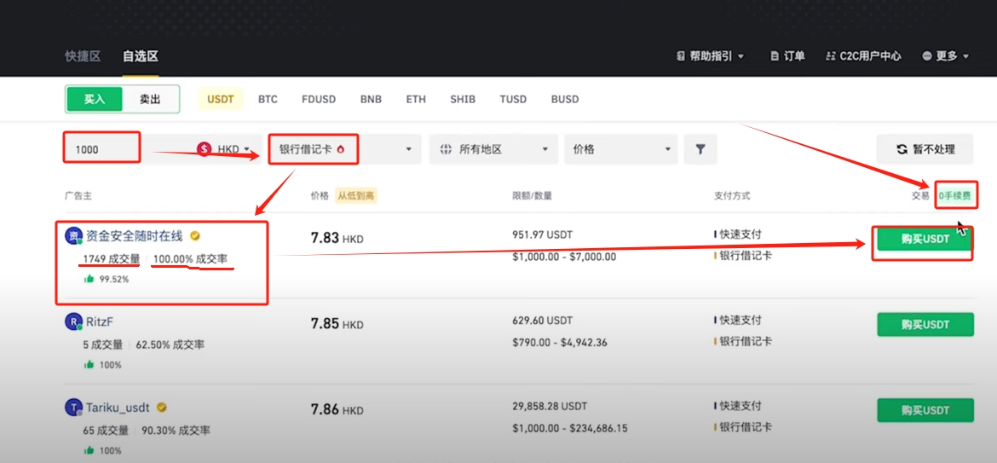Select the FDUSD coin tab
The image size is (997, 463).
[x=319, y=99]
